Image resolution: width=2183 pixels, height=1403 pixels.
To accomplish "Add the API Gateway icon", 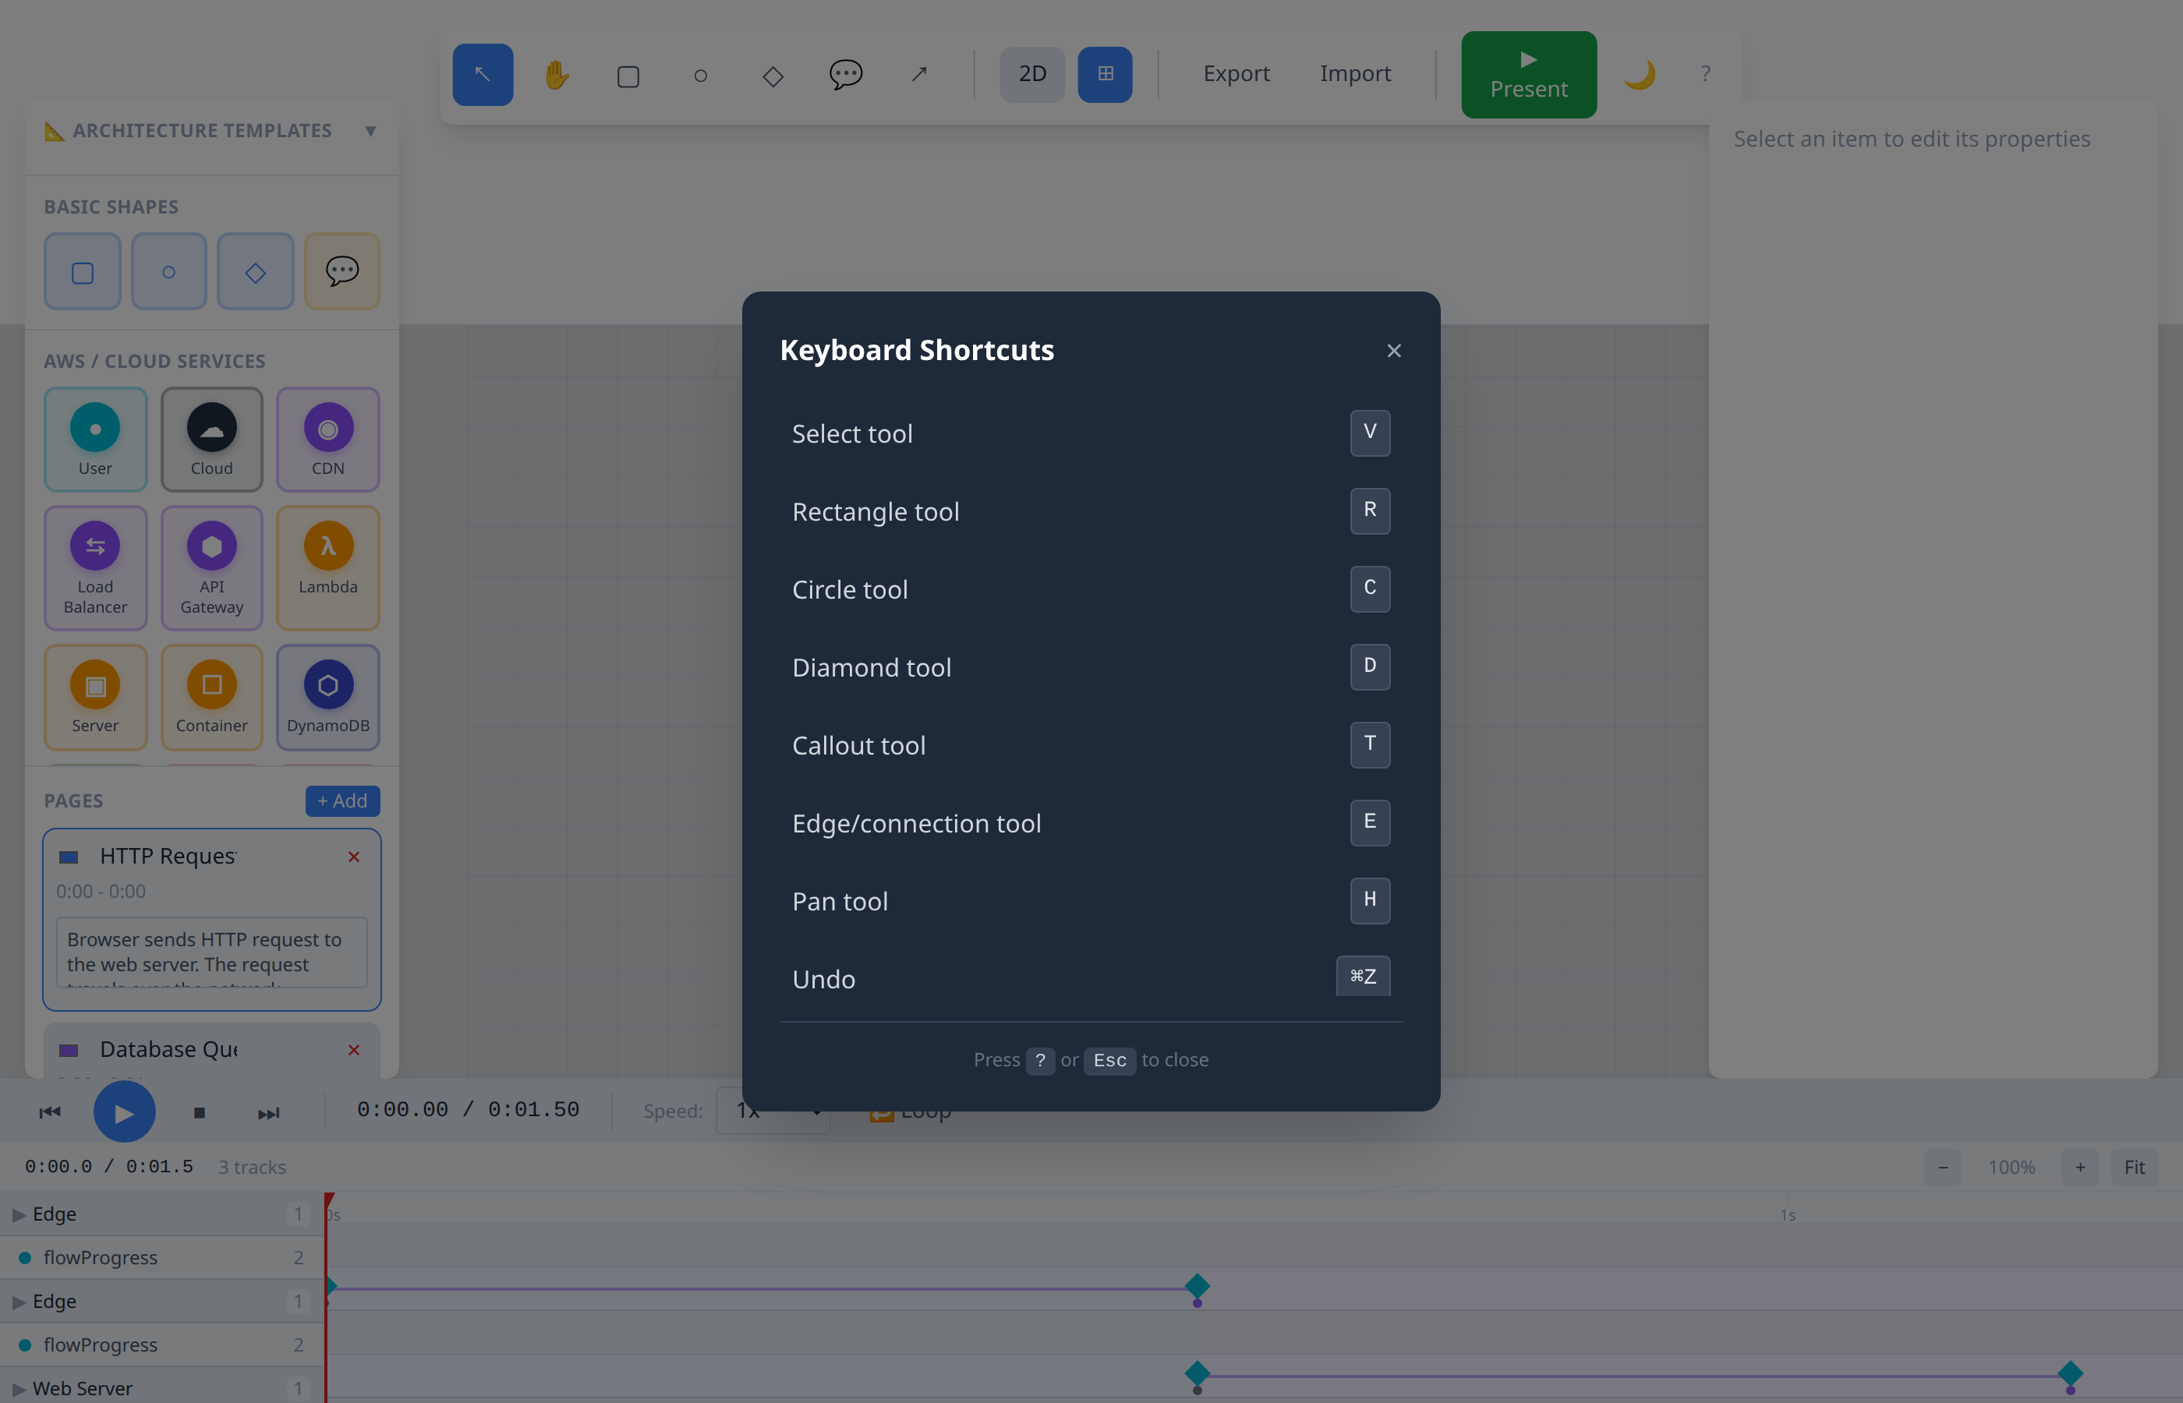I will click(x=212, y=568).
